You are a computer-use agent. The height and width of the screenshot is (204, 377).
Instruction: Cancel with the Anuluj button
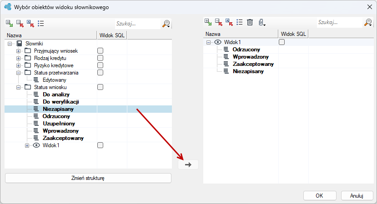tap(357, 195)
